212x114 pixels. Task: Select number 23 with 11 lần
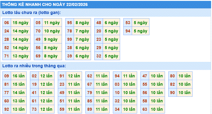coord(62,84)
